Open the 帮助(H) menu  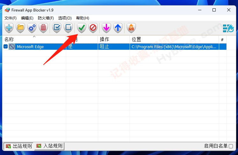click(x=83, y=18)
